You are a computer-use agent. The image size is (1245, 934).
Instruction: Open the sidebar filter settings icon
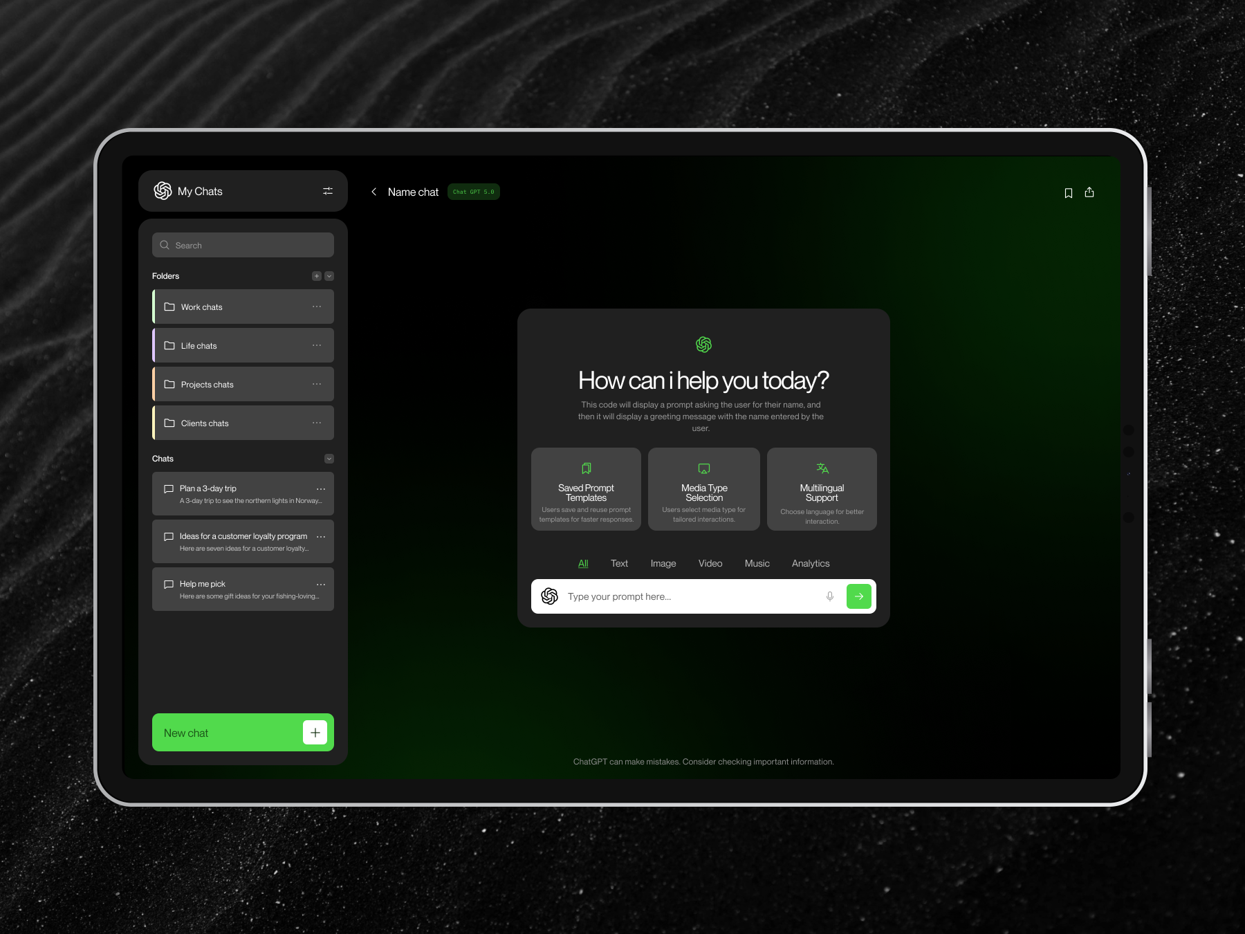329,191
